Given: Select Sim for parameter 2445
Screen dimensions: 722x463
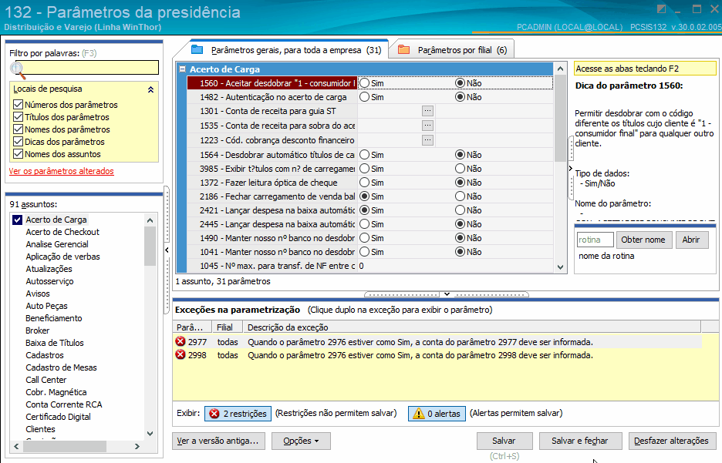Looking at the screenshot, I should pyautogui.click(x=365, y=224).
